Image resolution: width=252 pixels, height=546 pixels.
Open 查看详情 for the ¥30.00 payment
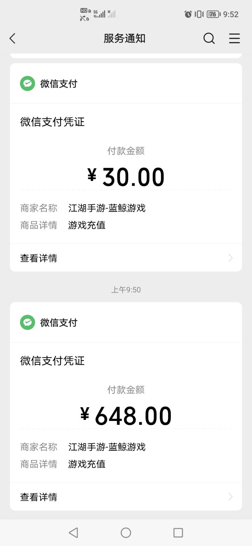(x=38, y=258)
